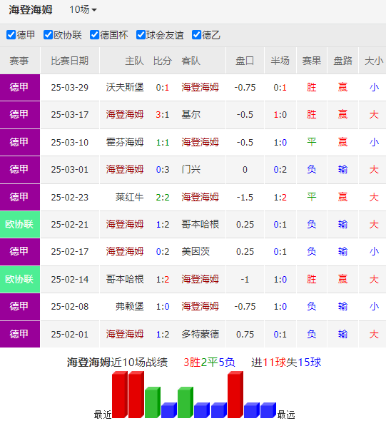The height and width of the screenshot is (426, 386).
Task: Click the 门兴 team name link
Action: click(x=191, y=170)
